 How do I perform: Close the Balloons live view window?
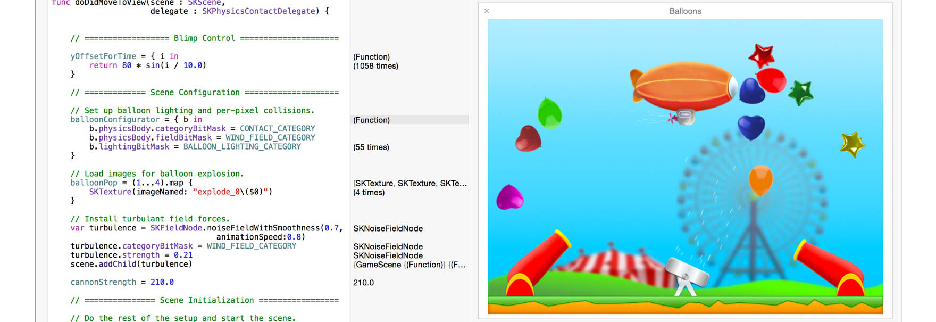487,11
